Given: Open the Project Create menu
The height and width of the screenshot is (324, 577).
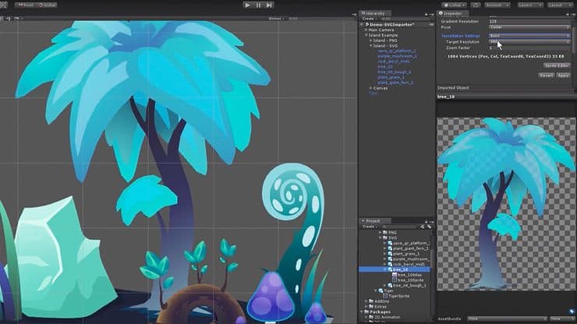Looking at the screenshot, I should click(x=369, y=227).
